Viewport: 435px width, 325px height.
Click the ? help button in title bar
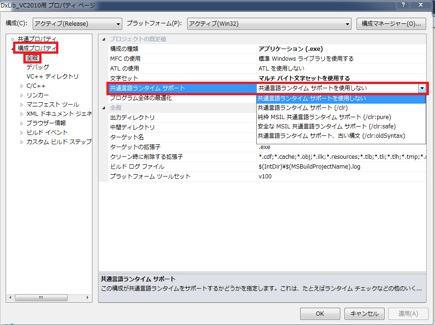click(403, 5)
